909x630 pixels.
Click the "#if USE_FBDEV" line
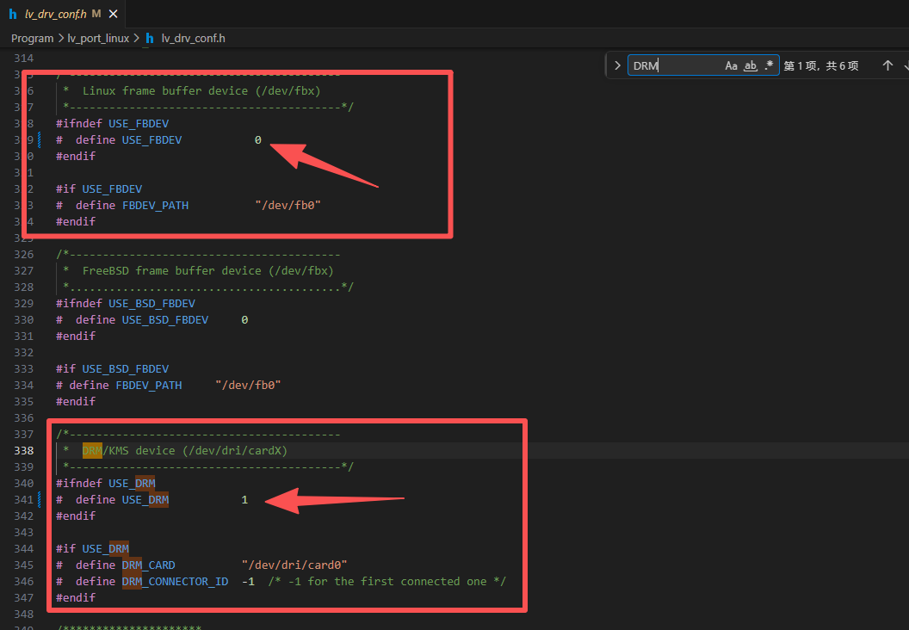[99, 189]
